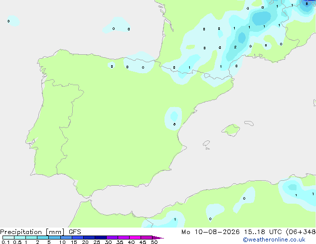Select the 'Precipitation [mm] GFS' title text
Viewport: 316px width, 244px height.
point(40,232)
